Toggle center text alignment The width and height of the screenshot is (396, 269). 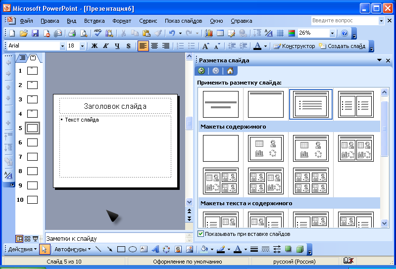(x=154, y=46)
